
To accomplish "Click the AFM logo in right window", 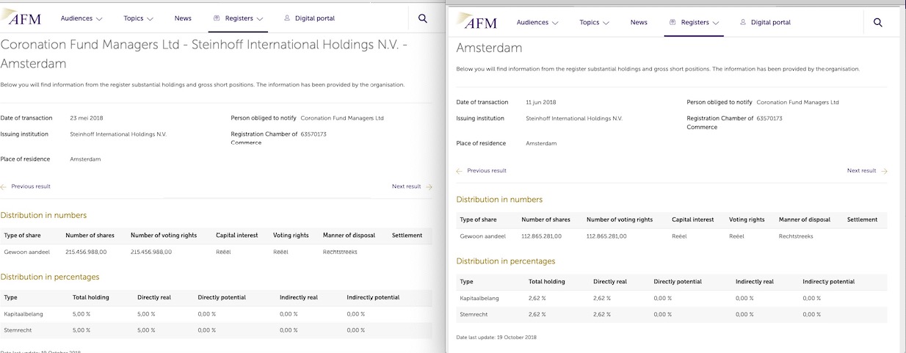I will (x=477, y=21).
